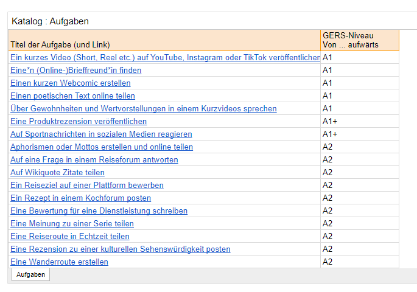Open the Rezension zu kultureller Sehenswürdigkeit link
The image size is (417, 292).
pos(120,249)
